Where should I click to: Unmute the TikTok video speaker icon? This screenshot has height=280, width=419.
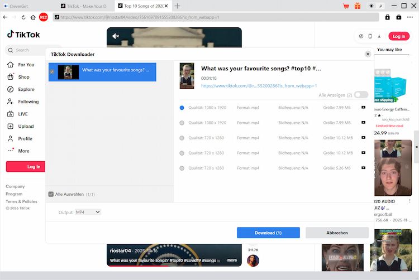tap(116, 36)
